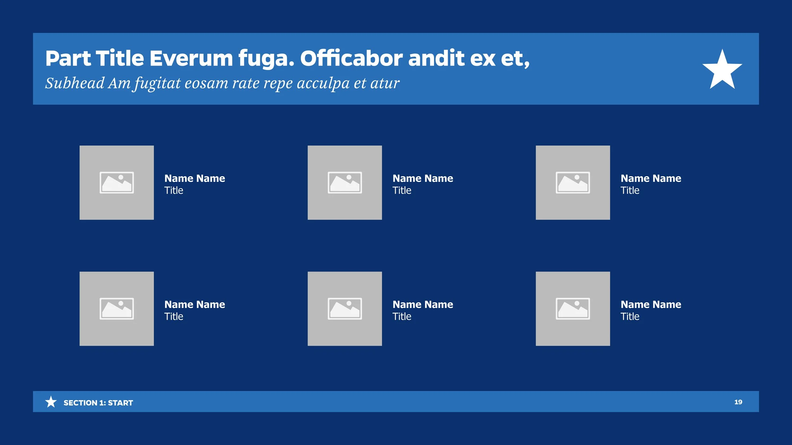Click the Part Title heading text

click(x=287, y=59)
